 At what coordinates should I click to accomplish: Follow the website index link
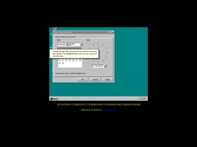click(x=109, y=110)
